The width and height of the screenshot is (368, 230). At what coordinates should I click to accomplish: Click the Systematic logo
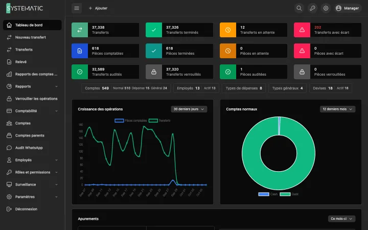click(25, 8)
